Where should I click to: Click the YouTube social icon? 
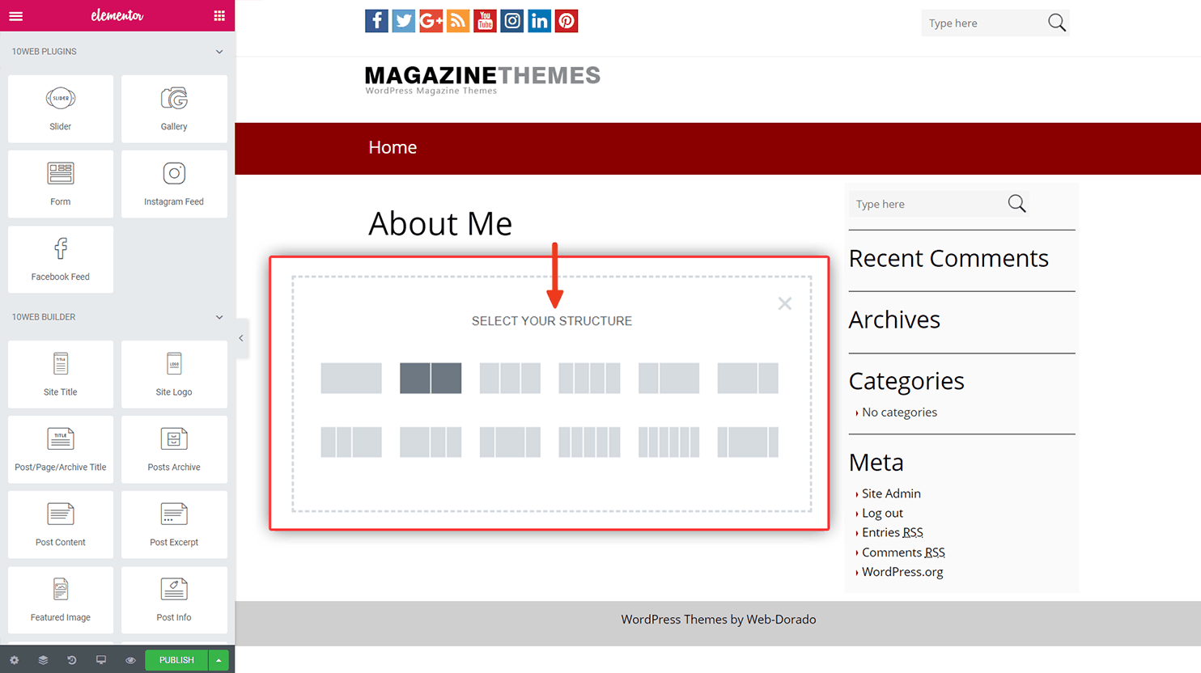click(485, 21)
